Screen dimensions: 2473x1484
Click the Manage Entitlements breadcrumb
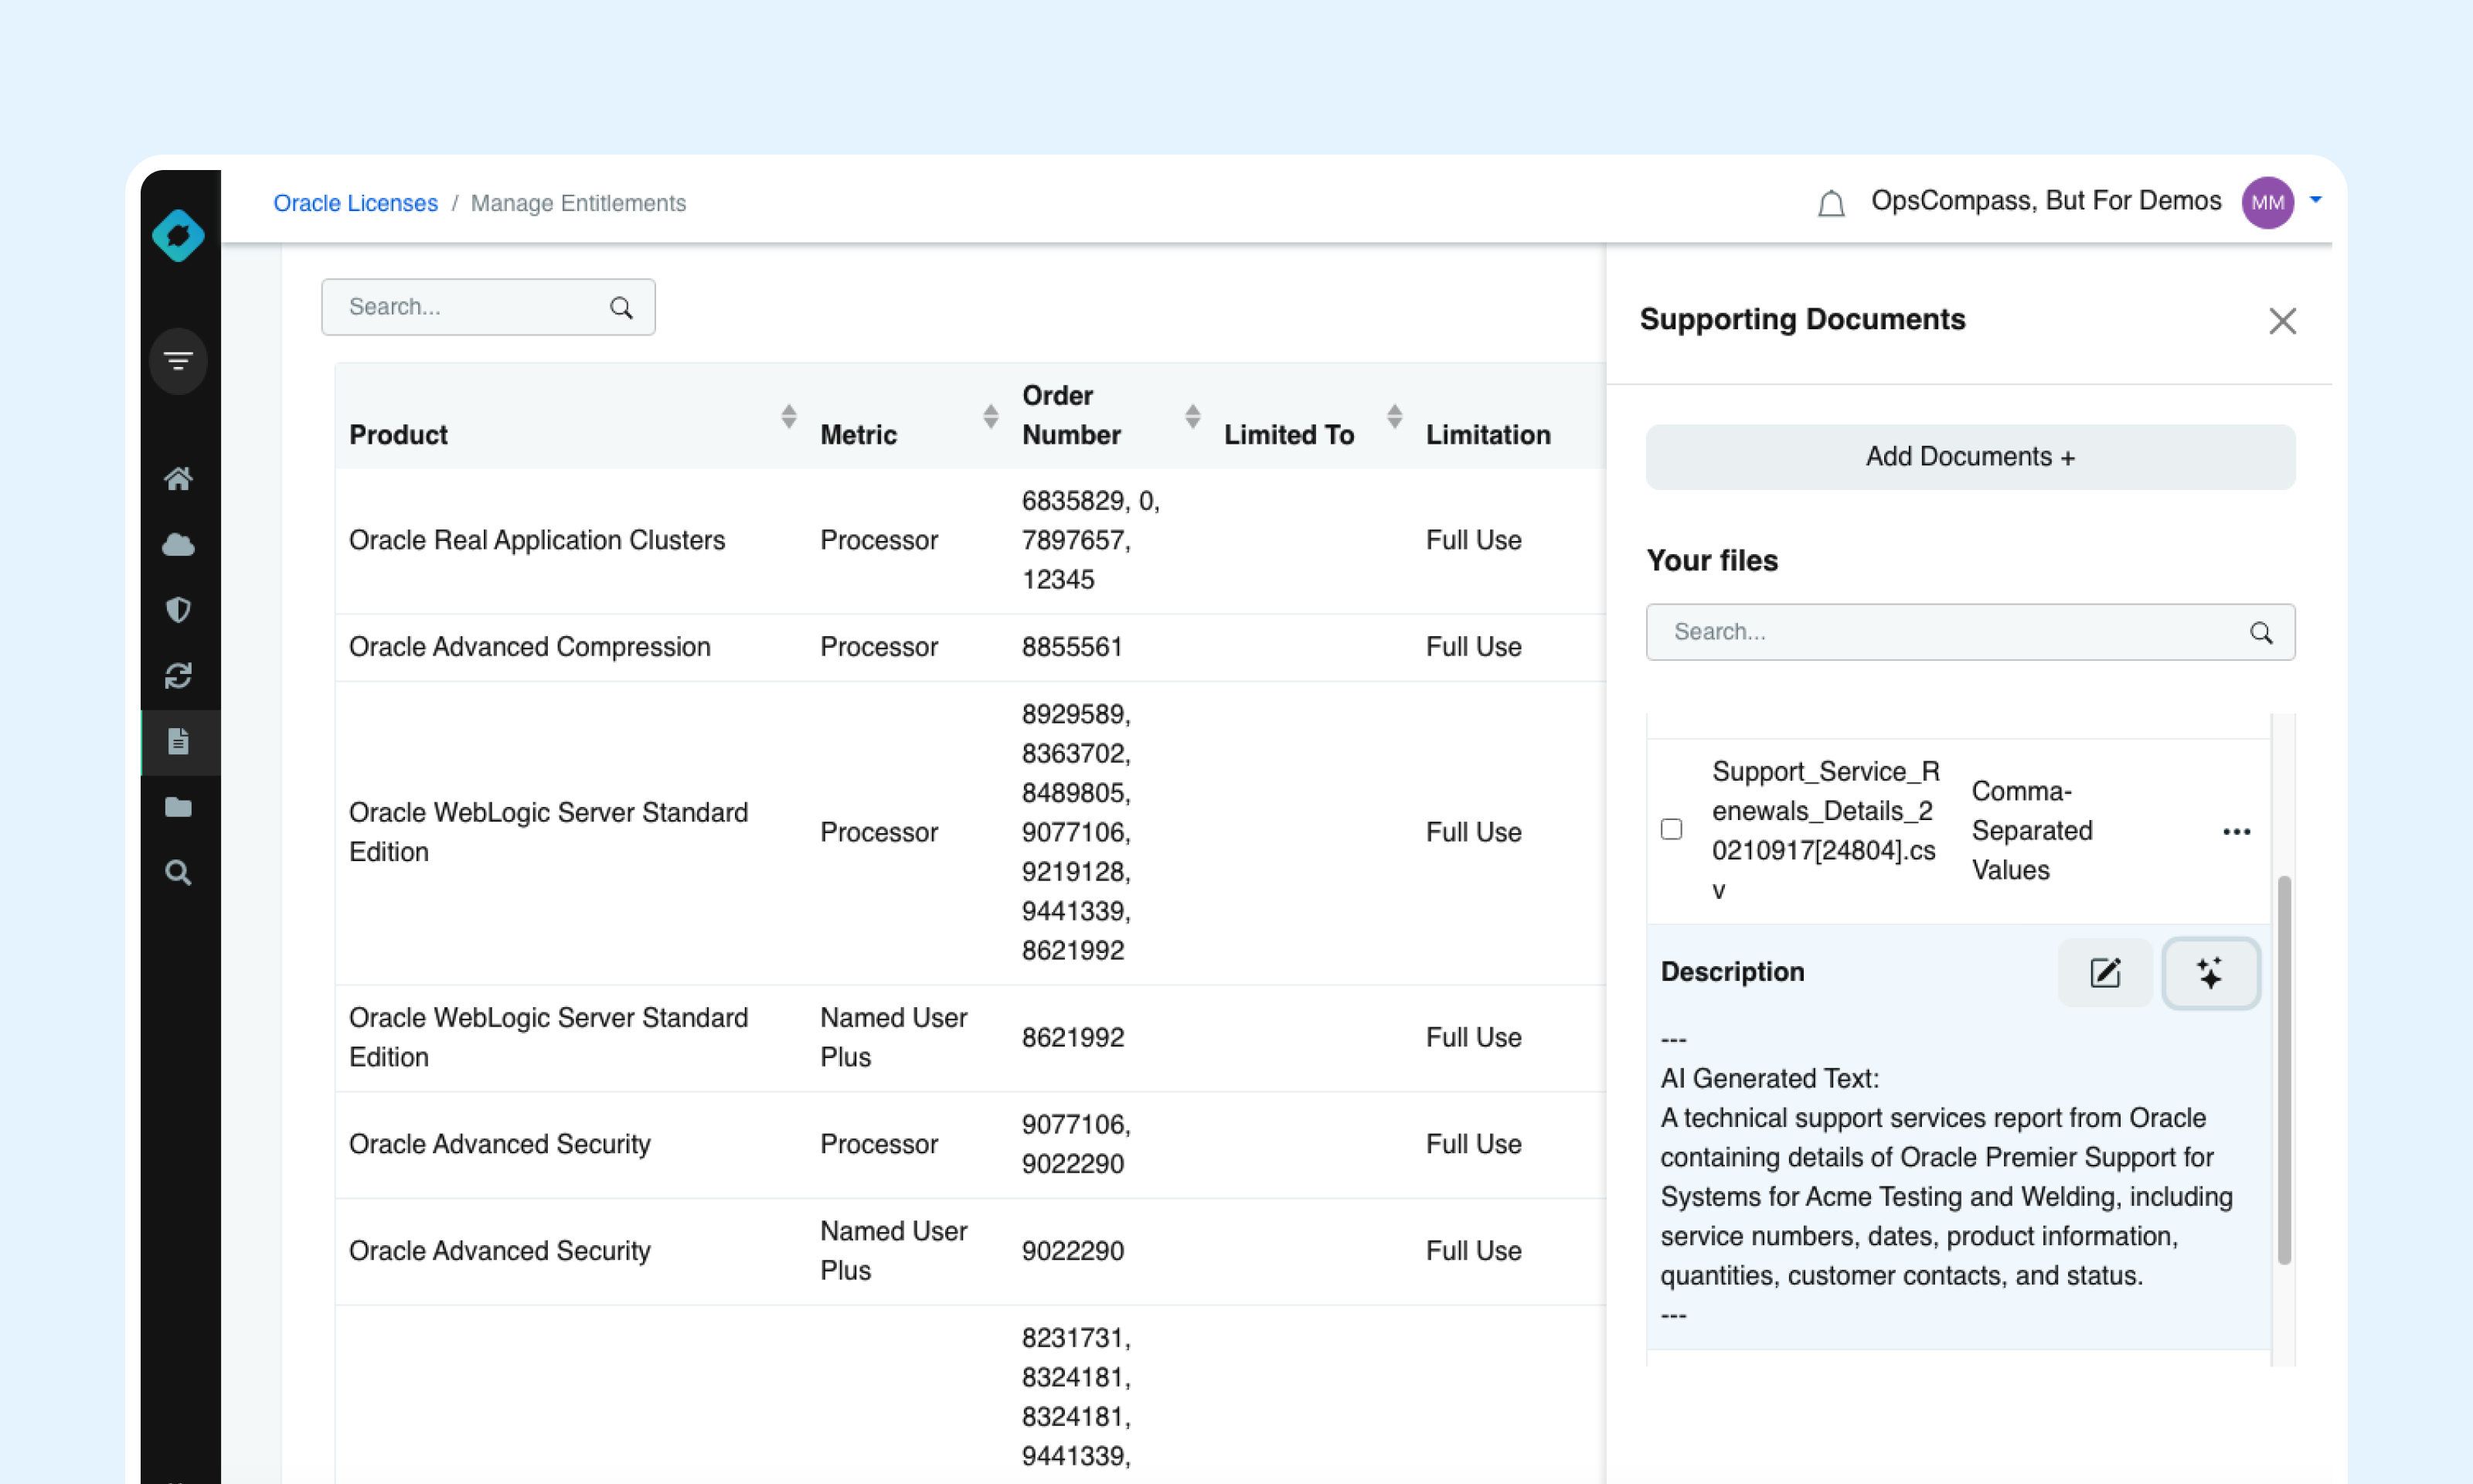pos(578,203)
